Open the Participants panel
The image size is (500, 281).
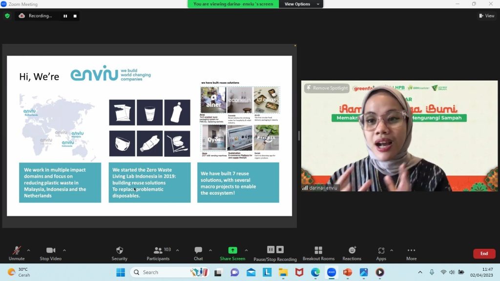point(158,253)
